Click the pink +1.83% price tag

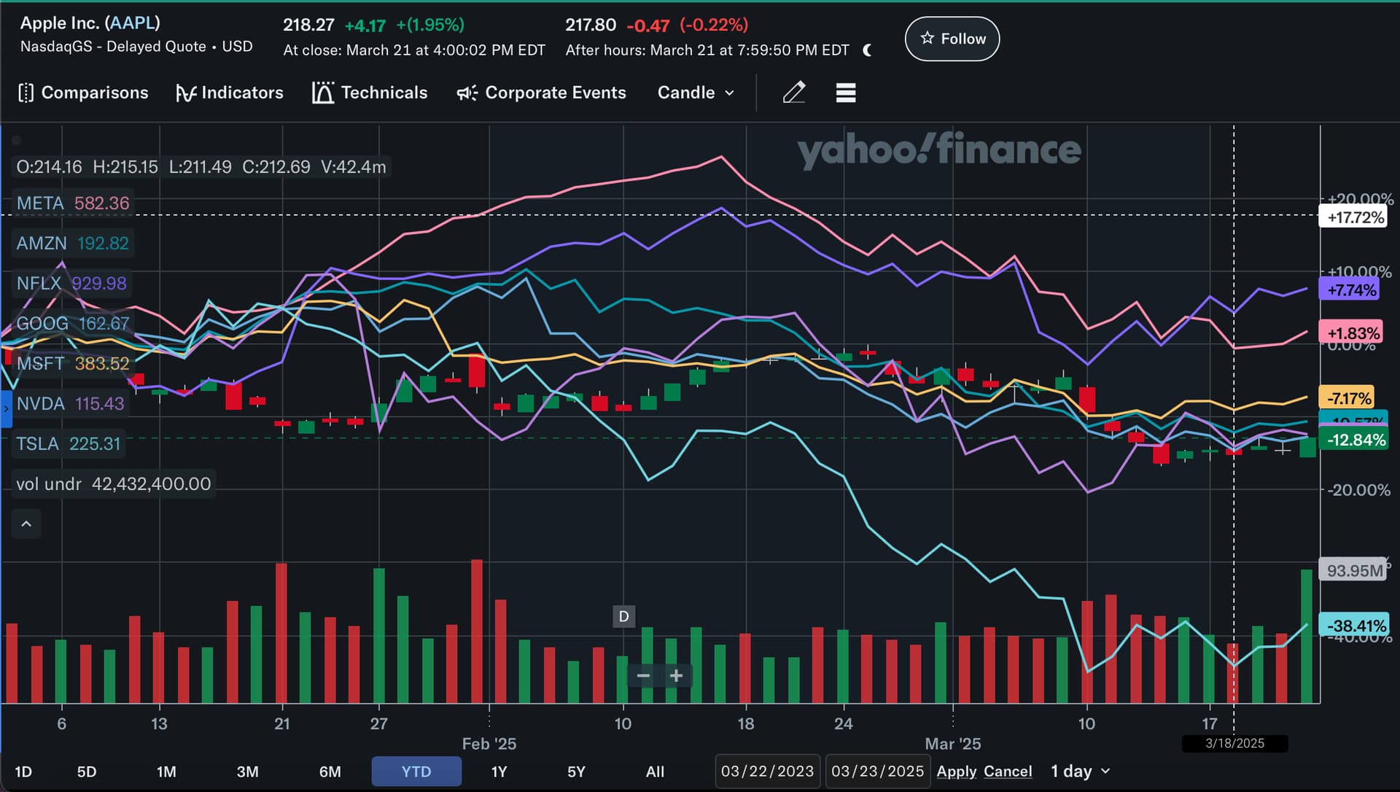pyautogui.click(x=1351, y=333)
